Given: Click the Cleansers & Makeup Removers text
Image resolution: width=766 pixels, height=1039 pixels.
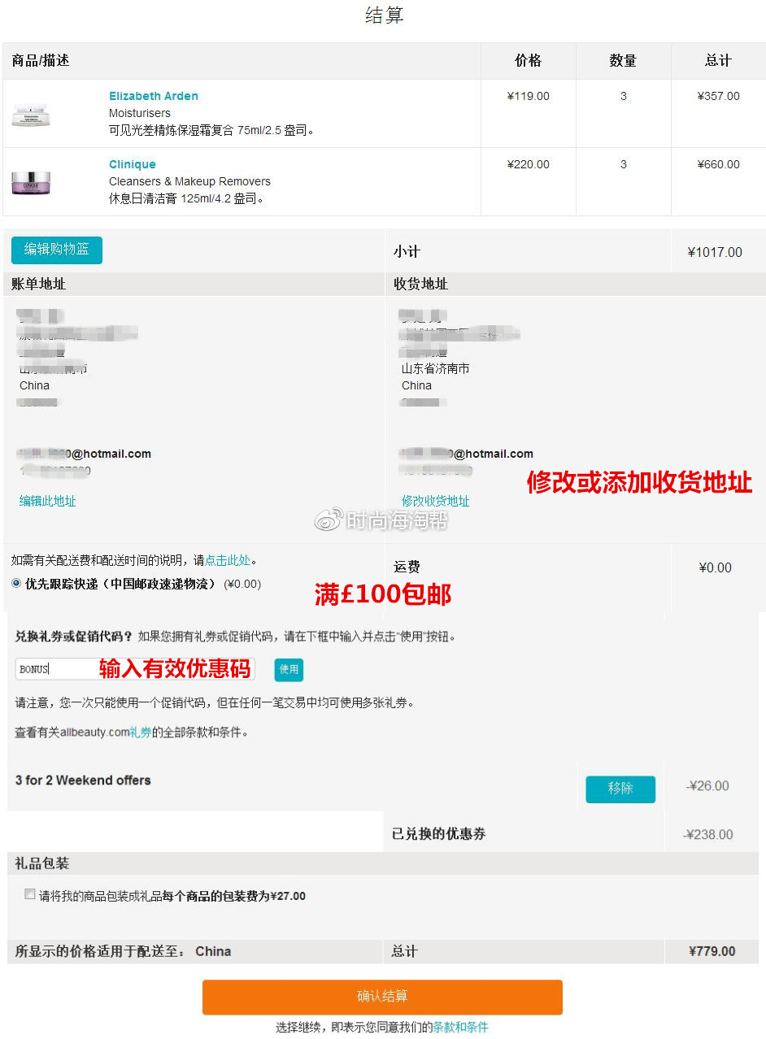Looking at the screenshot, I should click(189, 181).
